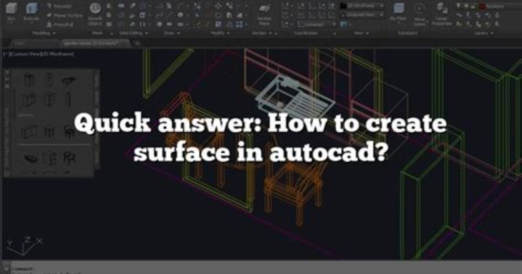Screen dimensions: 522x274
Task: Open the Unnamed UCS dropdown
Action: pyautogui.click(x=317, y=24)
